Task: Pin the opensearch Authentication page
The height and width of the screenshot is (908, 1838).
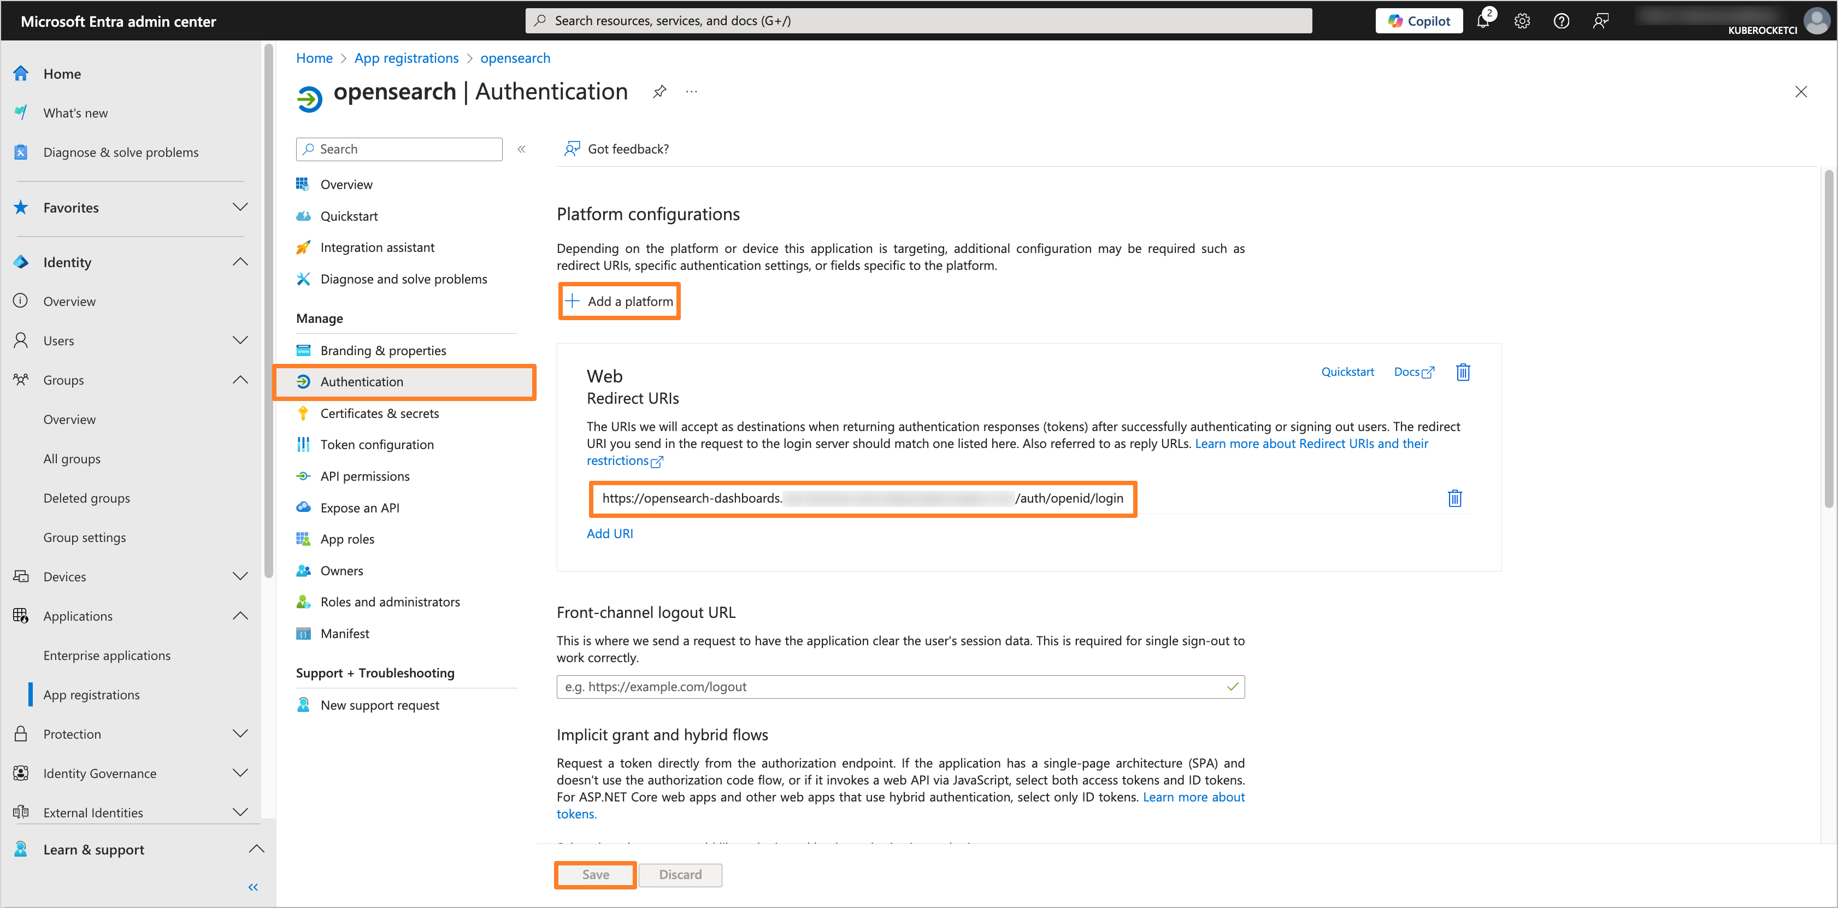Action: click(x=659, y=91)
